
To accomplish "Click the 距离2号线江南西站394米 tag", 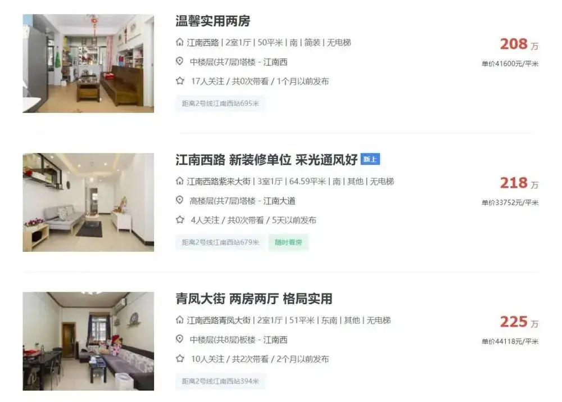I will pyautogui.click(x=220, y=381).
